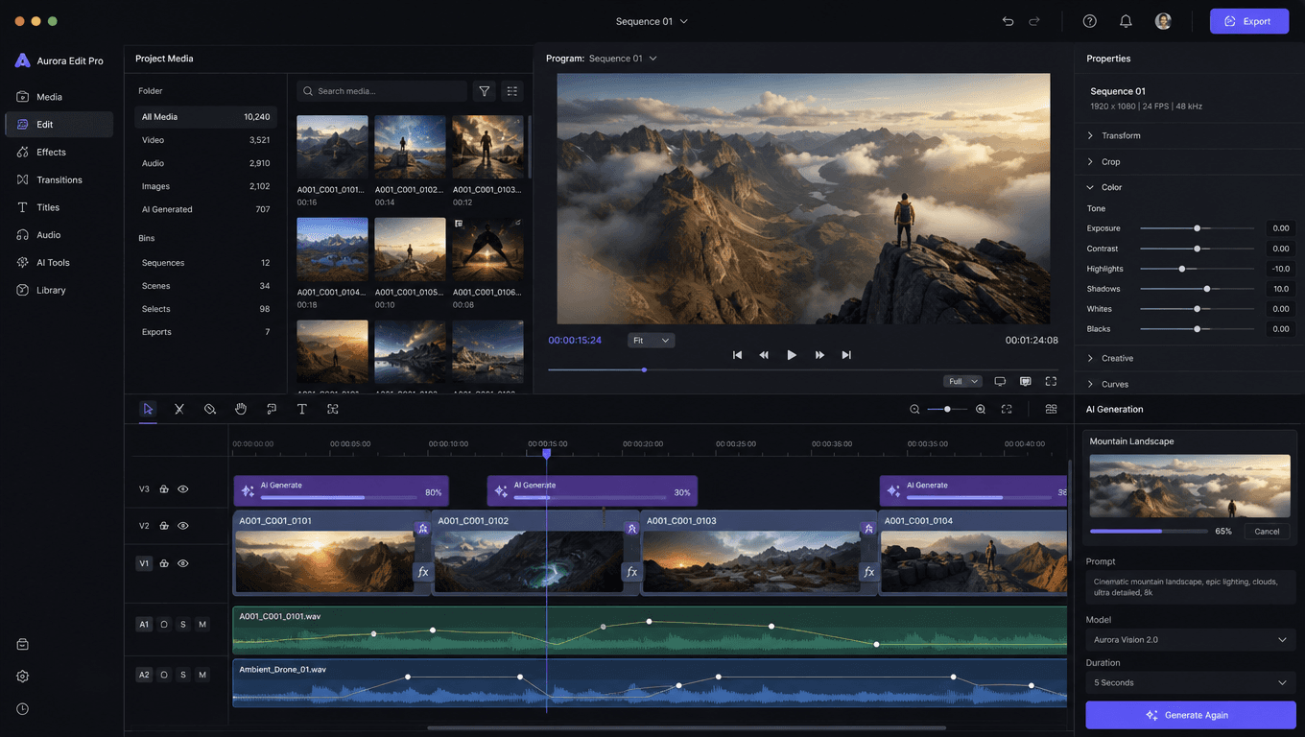
Task: Select the Razor cut tool
Action: (x=179, y=409)
